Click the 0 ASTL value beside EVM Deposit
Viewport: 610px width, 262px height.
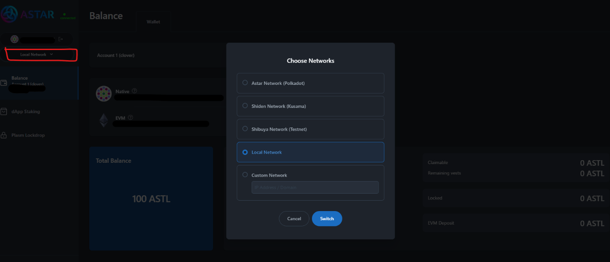(x=592, y=223)
